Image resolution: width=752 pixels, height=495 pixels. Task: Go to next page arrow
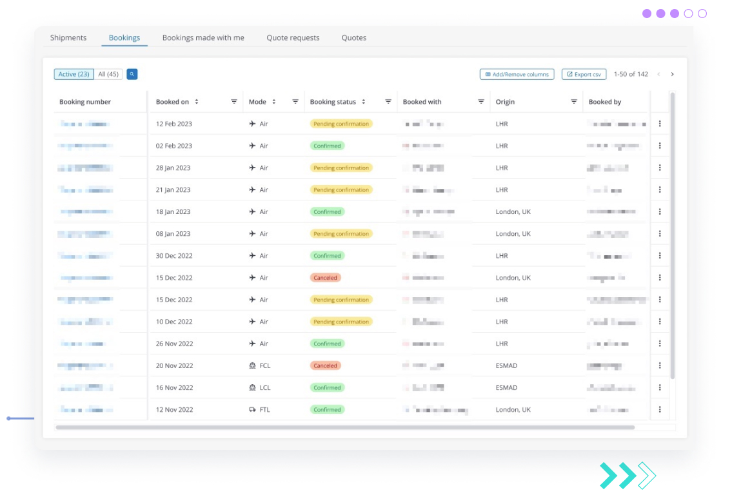pyautogui.click(x=673, y=74)
